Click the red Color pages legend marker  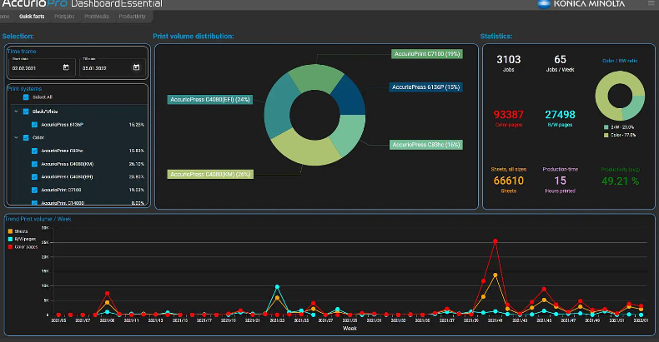coord(11,247)
